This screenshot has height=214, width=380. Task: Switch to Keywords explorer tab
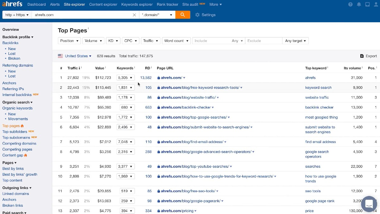pyautogui.click(x=137, y=4)
